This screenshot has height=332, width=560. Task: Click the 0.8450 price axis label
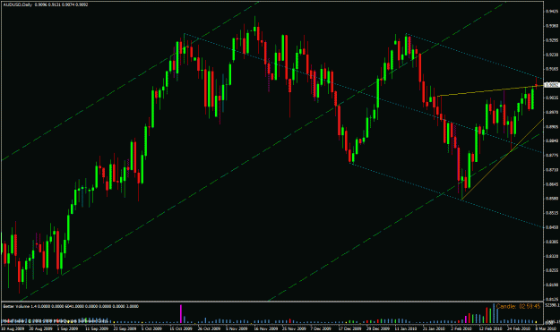click(x=552, y=227)
